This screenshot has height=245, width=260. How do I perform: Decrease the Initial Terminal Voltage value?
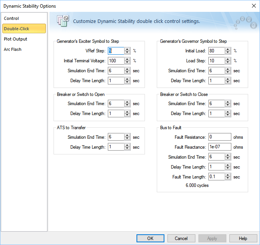(127, 62)
